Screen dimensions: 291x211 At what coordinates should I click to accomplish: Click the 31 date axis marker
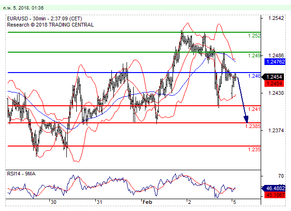pyautogui.click(x=100, y=202)
